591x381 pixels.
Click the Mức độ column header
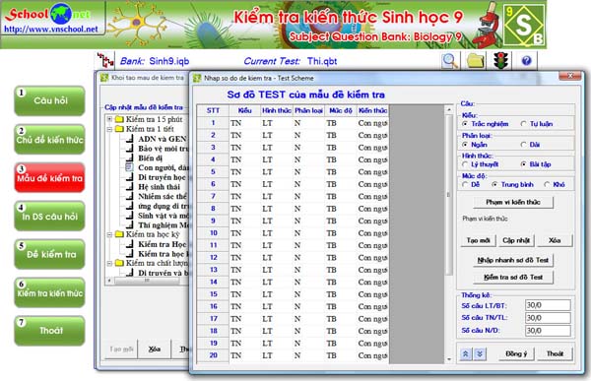click(x=341, y=111)
